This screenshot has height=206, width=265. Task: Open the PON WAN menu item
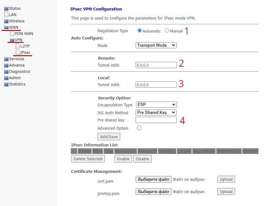pos(24,34)
